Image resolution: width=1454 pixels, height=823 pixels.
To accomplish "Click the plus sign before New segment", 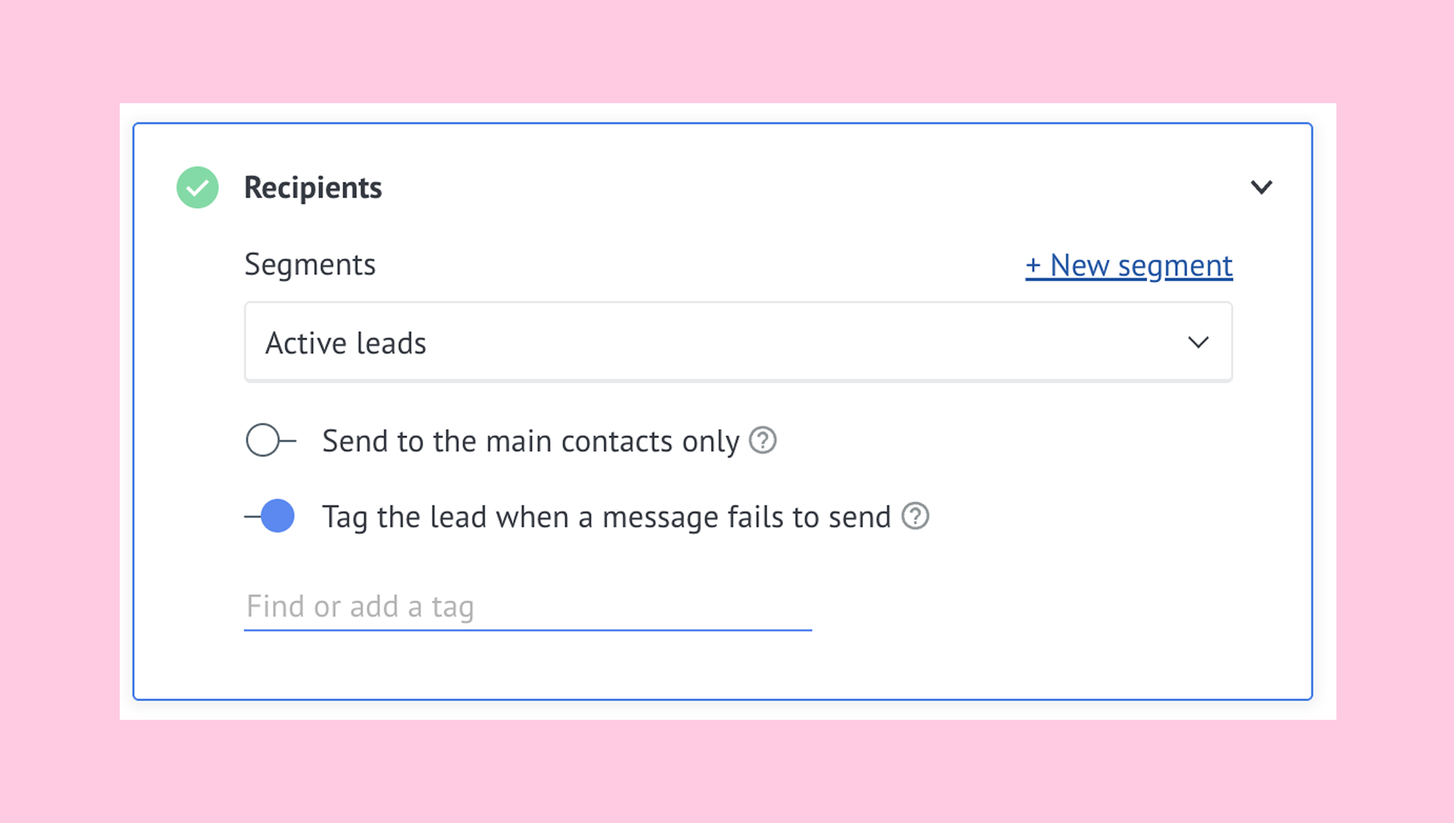I will point(1033,265).
